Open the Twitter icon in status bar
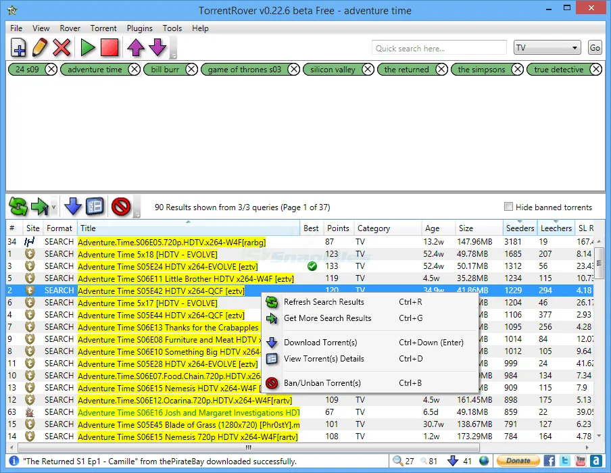611x473 pixels. pos(565,461)
